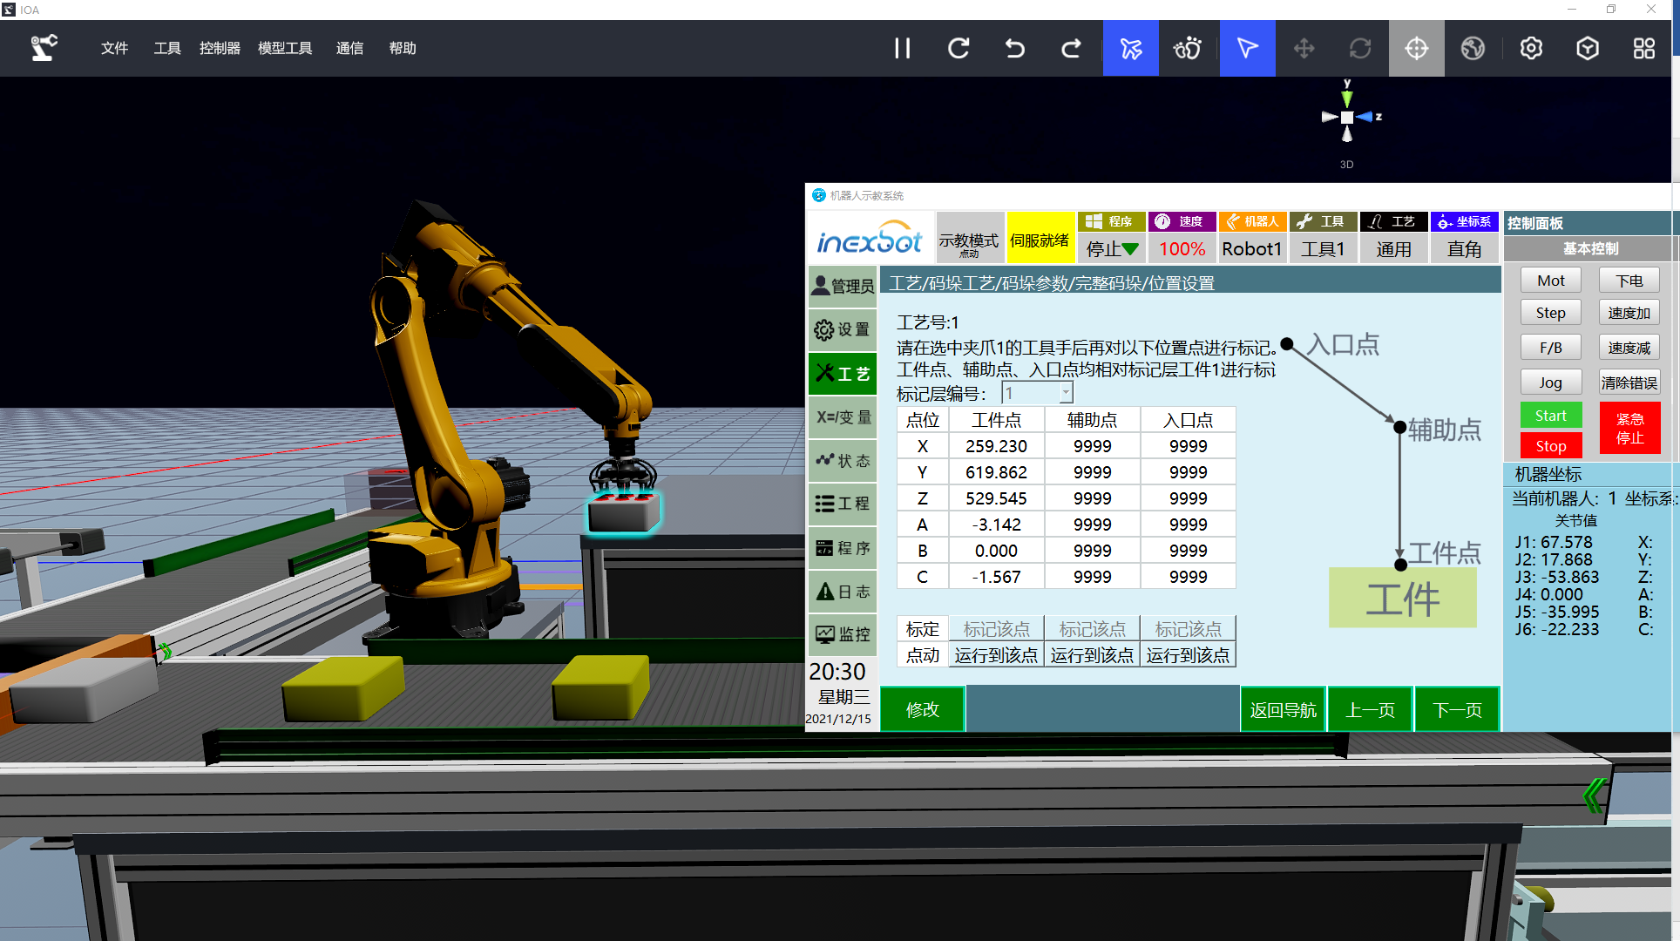Click the 返回导航 button
Viewport: 1680px width, 941px height.
(1283, 709)
